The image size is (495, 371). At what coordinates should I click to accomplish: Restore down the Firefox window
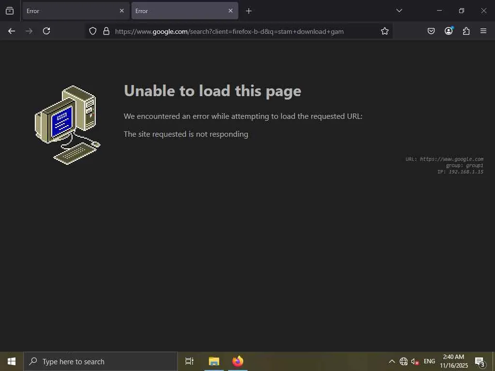pyautogui.click(x=462, y=11)
